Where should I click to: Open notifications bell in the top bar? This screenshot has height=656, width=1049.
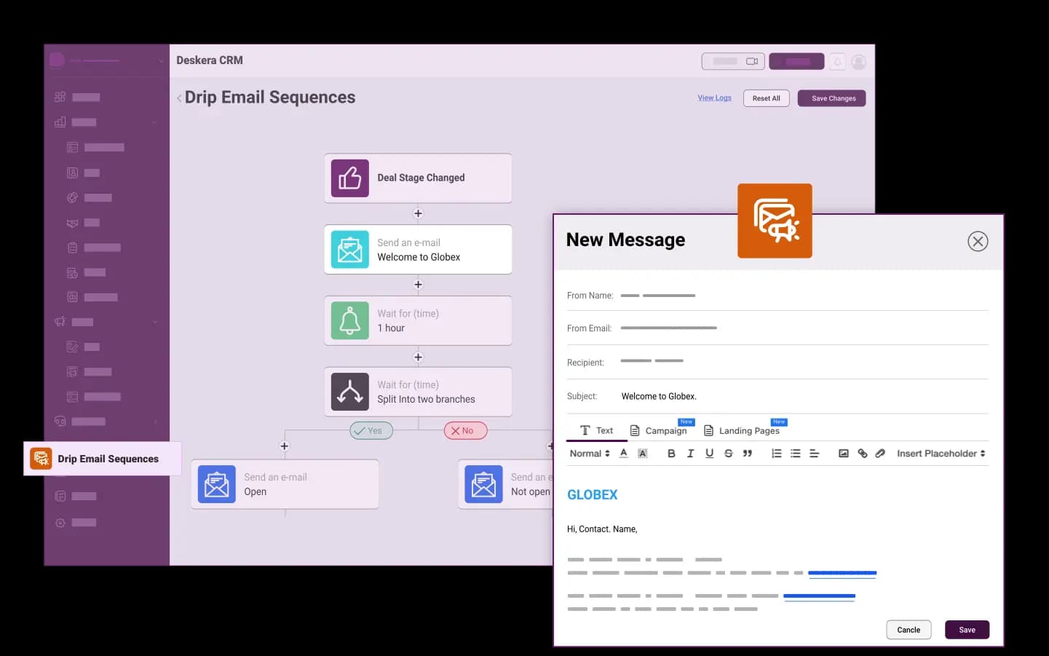pyautogui.click(x=838, y=62)
